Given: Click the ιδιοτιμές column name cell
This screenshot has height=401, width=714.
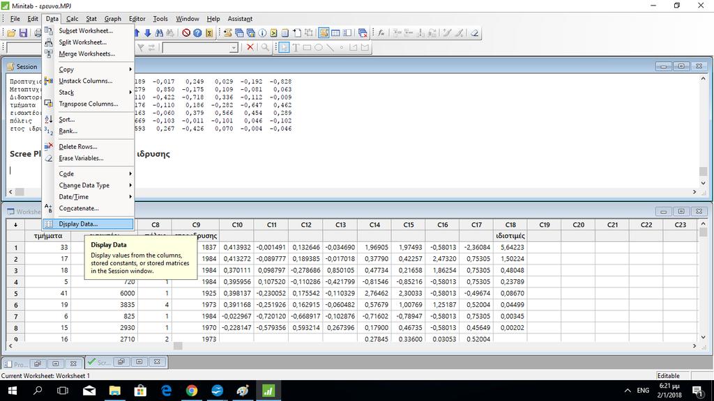Looking at the screenshot, I should tap(510, 236).
